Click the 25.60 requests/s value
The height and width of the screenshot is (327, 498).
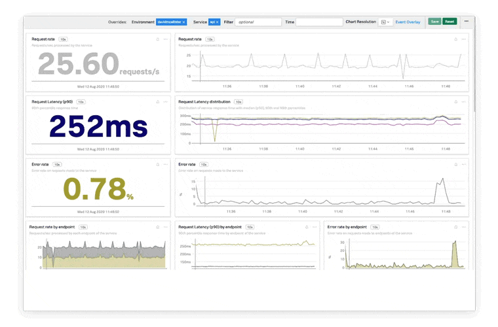coord(98,64)
